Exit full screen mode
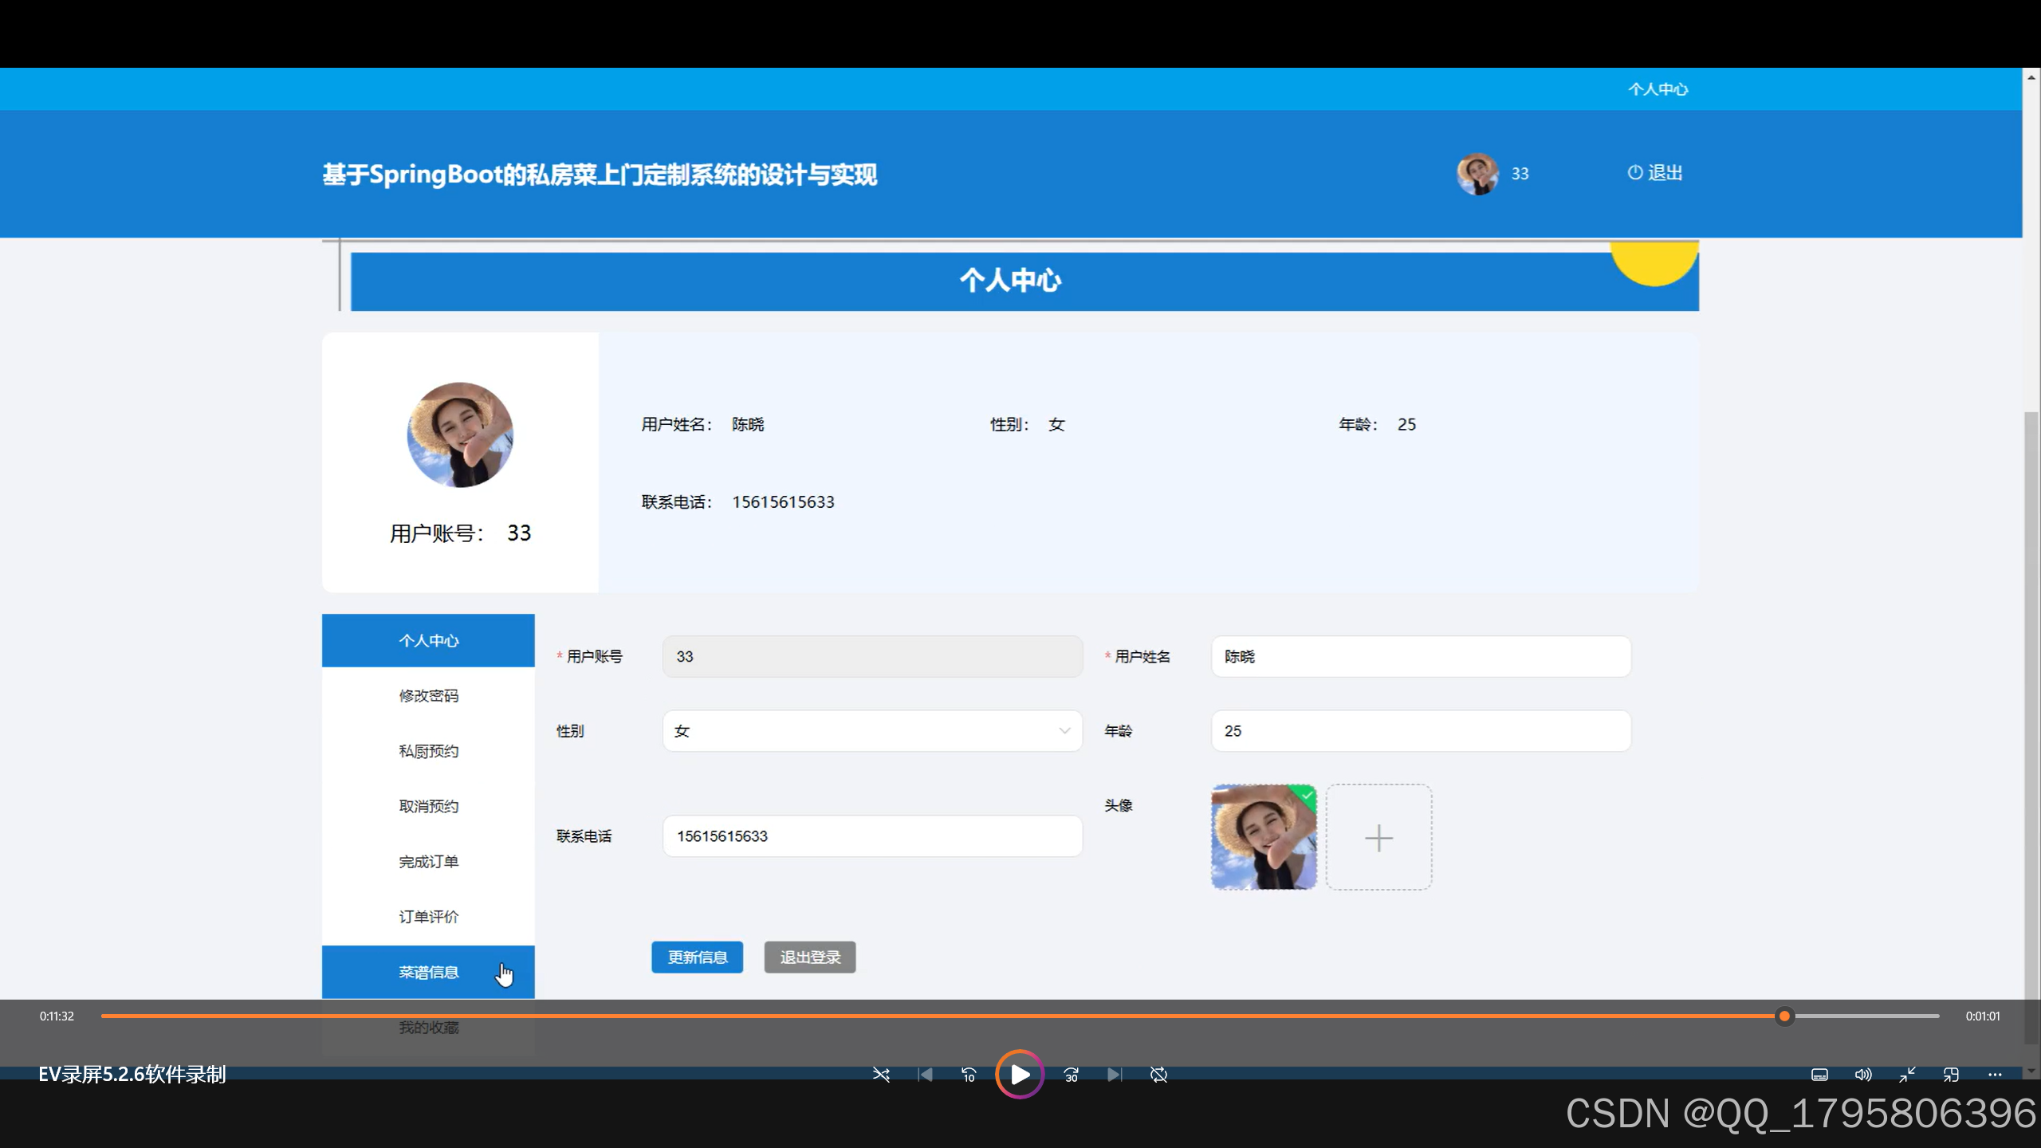The image size is (2041, 1148). point(1907,1075)
